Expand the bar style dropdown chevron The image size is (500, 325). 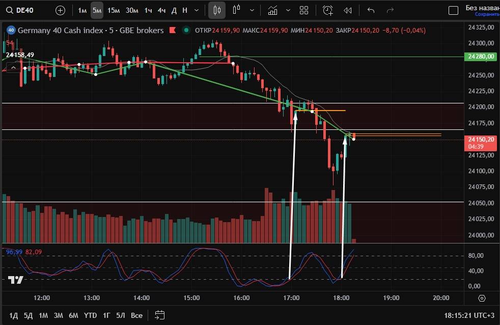(252, 10)
